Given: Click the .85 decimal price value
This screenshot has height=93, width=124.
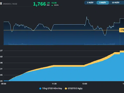Looking at the screenshot, I should [x=48, y=3].
